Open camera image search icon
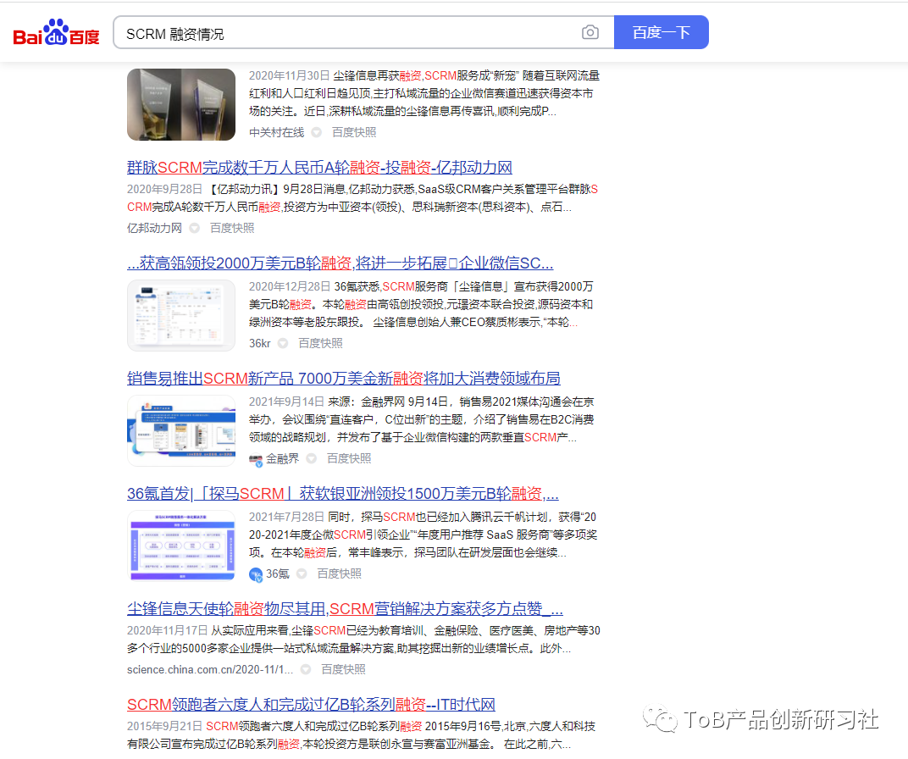 (x=590, y=32)
